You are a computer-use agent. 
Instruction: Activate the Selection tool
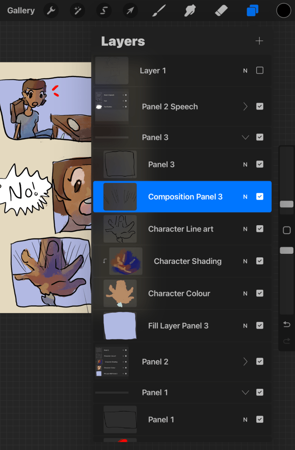point(104,10)
